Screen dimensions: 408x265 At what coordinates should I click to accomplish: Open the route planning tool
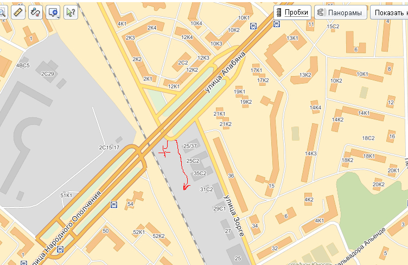(35, 12)
